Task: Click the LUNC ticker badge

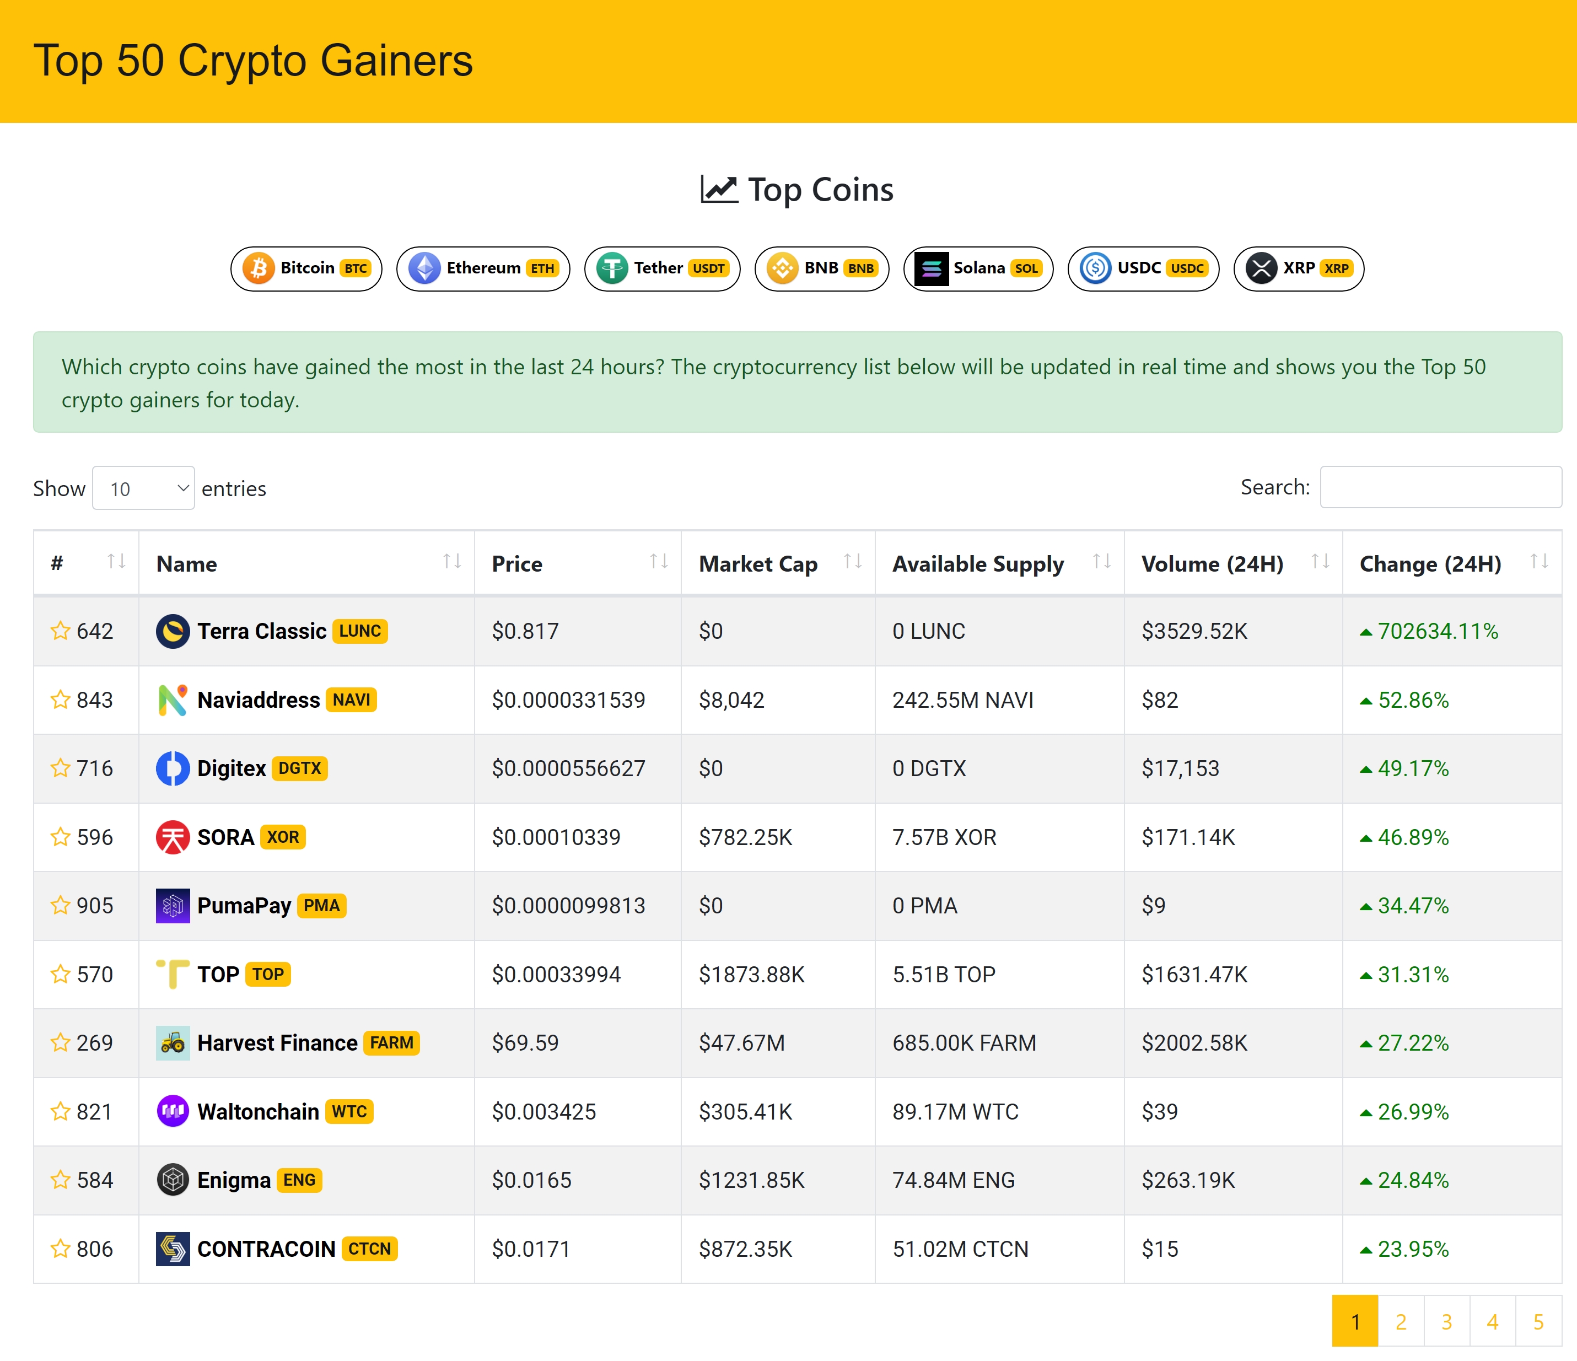Action: tap(360, 631)
